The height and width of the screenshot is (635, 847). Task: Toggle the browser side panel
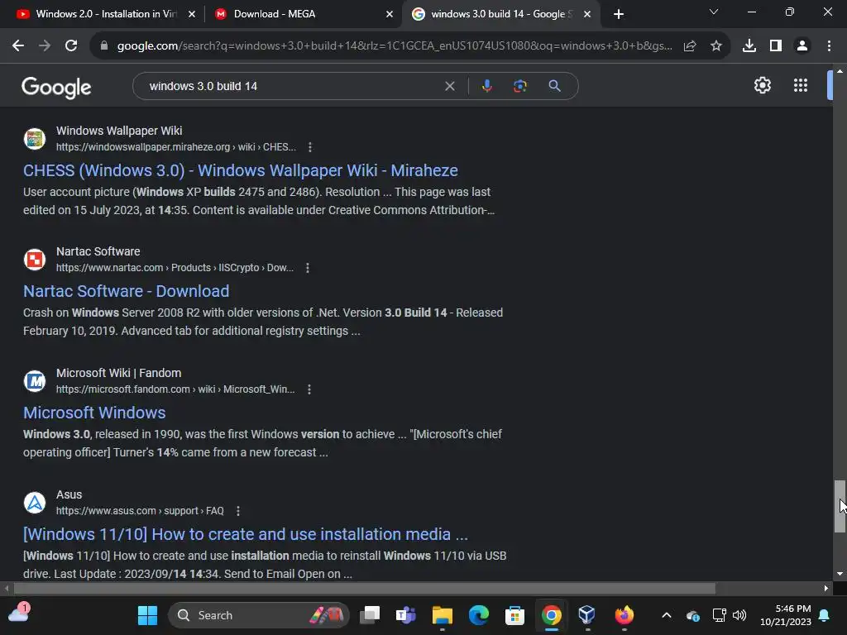pyautogui.click(x=776, y=46)
